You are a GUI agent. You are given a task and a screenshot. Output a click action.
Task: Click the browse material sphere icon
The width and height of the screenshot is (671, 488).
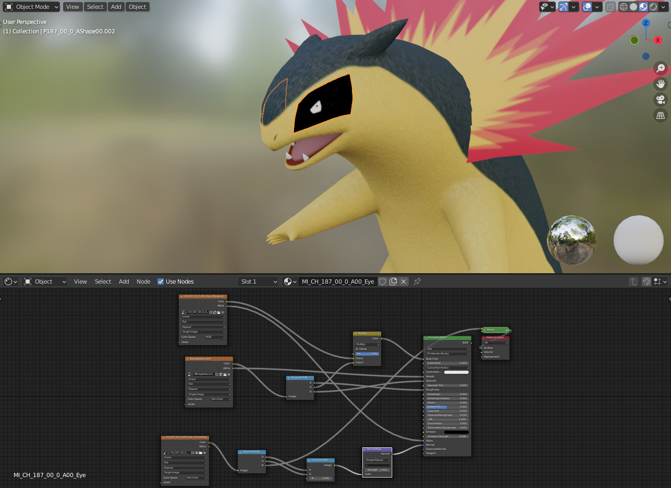[290, 282]
